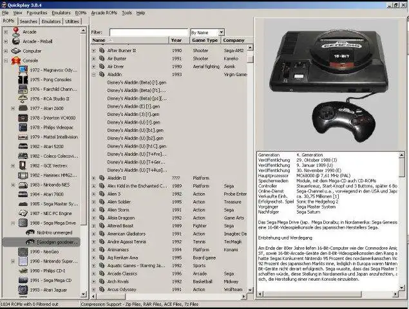
Task: Click the info panel horizontal scrollbar thumb
Action: [312, 294]
